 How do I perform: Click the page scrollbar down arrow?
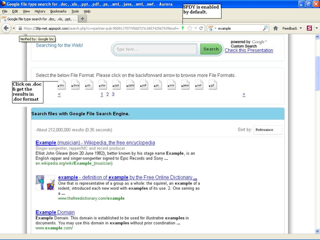coord(317,231)
